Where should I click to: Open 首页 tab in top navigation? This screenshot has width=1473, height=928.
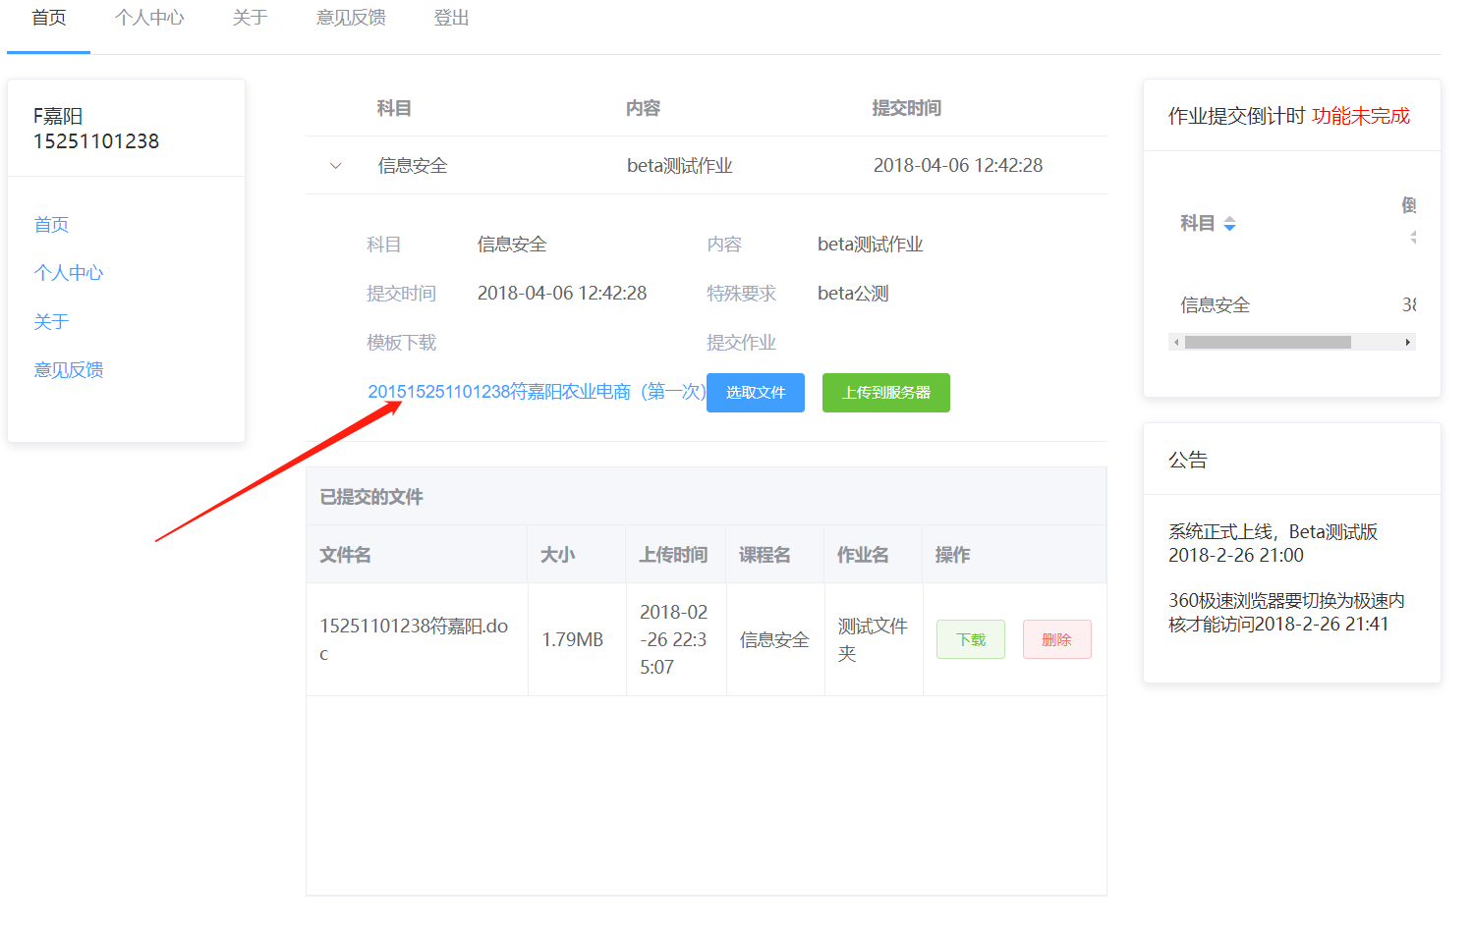pos(49,19)
